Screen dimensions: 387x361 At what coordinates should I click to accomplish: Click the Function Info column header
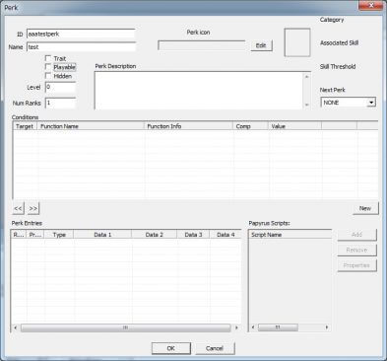pyautogui.click(x=188, y=126)
